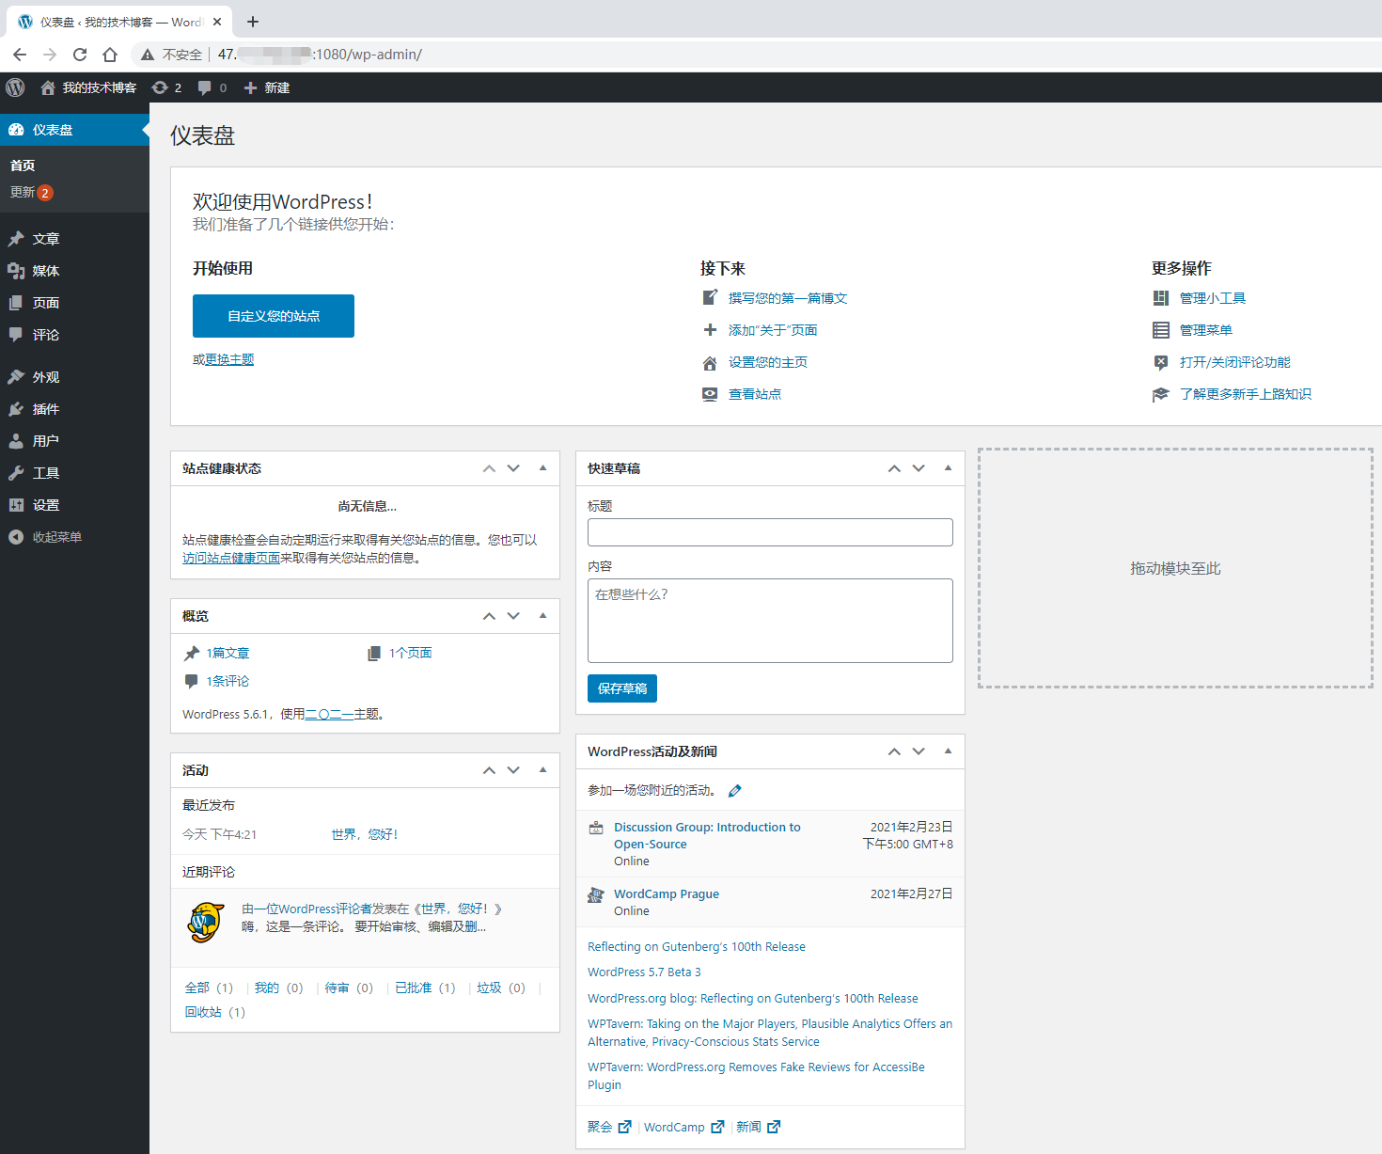Image resolution: width=1382 pixels, height=1154 pixels.
Task: Move the 概览 widget down using its arrow
Action: 513,615
